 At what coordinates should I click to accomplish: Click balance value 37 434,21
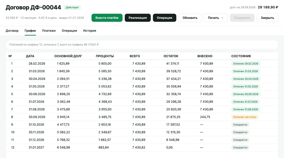[x=173, y=79]
